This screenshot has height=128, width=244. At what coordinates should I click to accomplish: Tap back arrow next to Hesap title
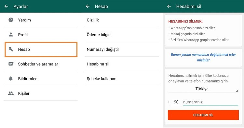(88, 7)
